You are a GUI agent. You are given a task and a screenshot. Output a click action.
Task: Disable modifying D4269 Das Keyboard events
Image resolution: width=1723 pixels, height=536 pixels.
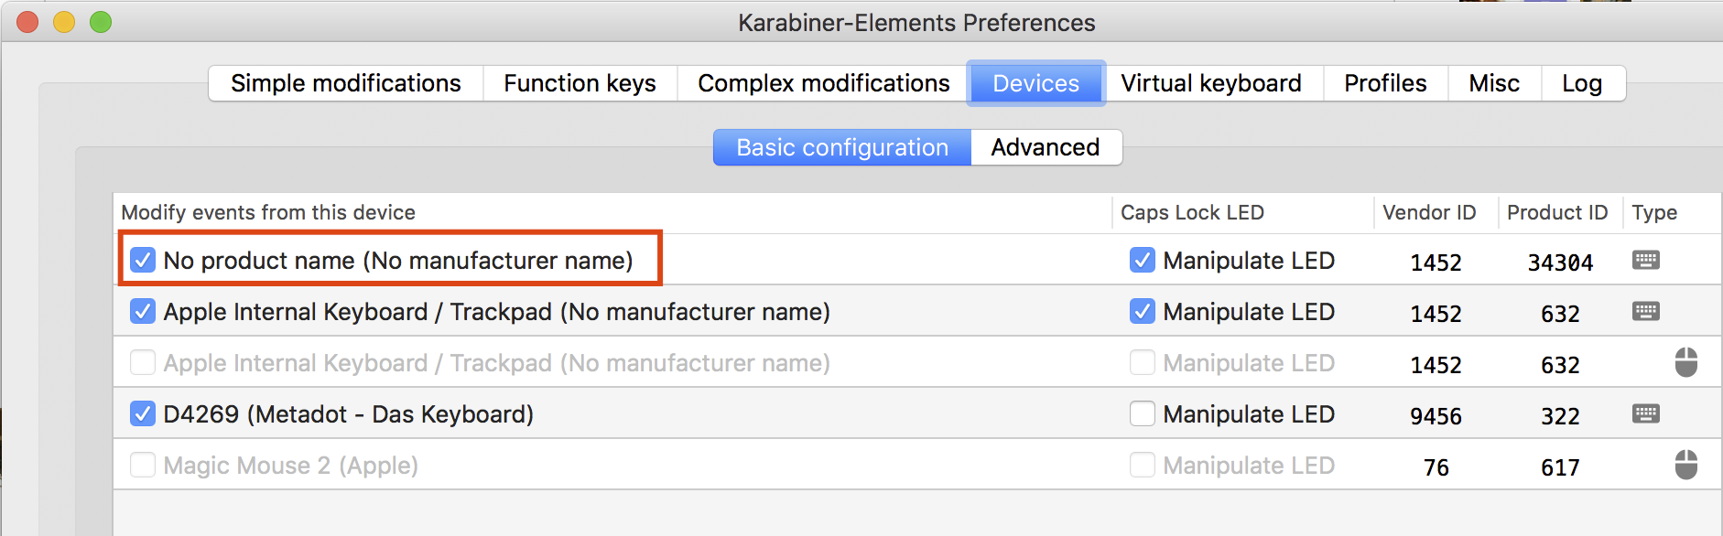point(143,414)
